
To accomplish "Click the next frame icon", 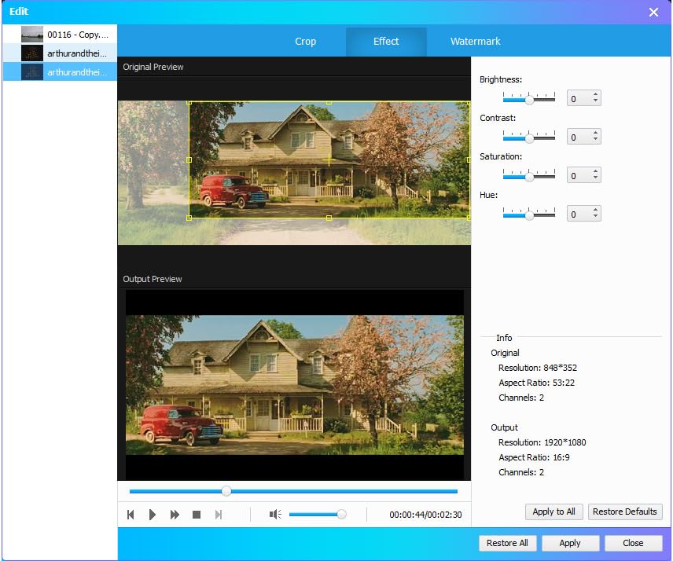I will 219,515.
